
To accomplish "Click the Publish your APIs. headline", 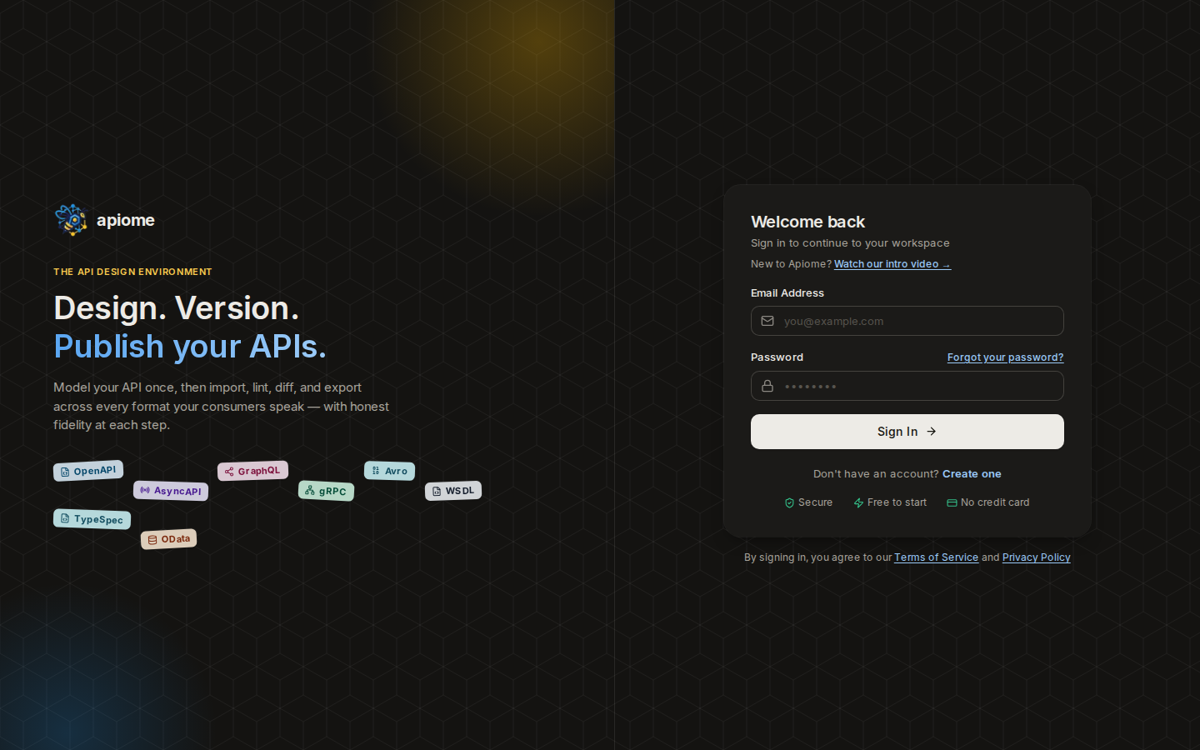I will [190, 347].
